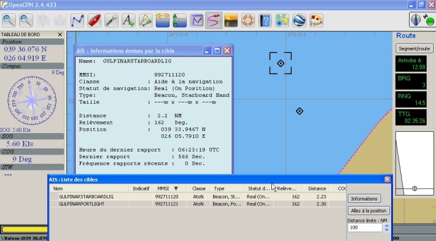Increase the distance limit spinner value

point(386,226)
